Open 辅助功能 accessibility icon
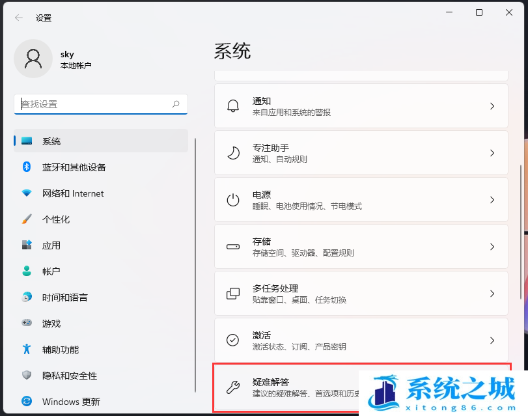The height and width of the screenshot is (416, 528). (27, 350)
